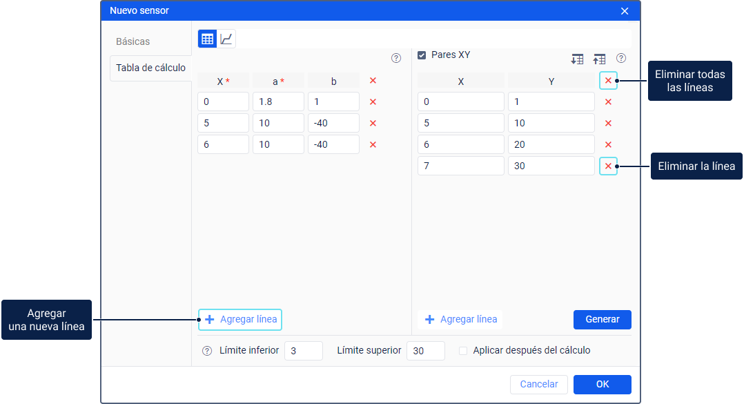744x404 pixels.
Task: Click export XY pairs icon
Action: (599, 59)
